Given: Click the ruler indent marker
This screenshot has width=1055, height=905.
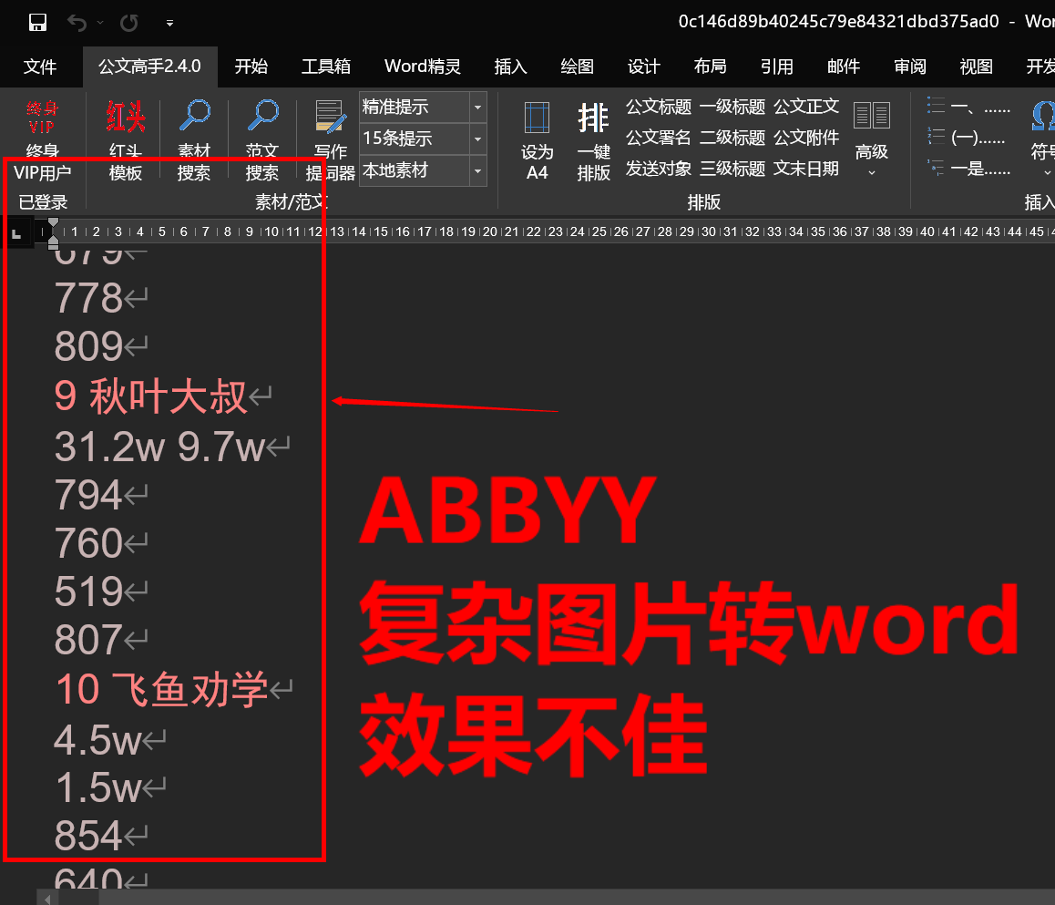Looking at the screenshot, I should point(53,232).
